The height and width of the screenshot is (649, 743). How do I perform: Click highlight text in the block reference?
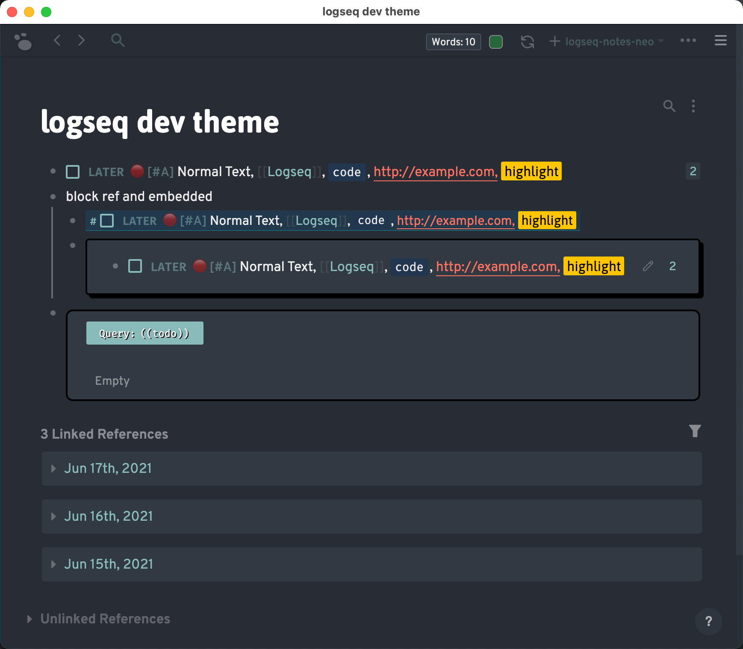pyautogui.click(x=547, y=220)
